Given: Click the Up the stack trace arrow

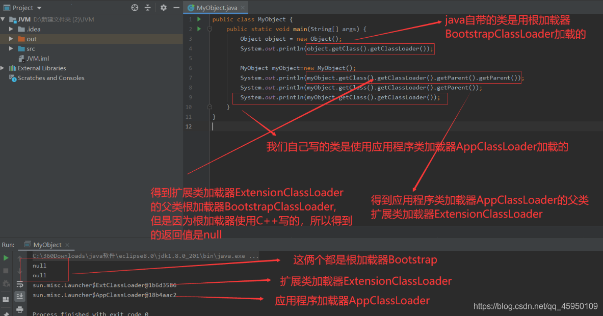Looking at the screenshot, I should tap(20, 258).
